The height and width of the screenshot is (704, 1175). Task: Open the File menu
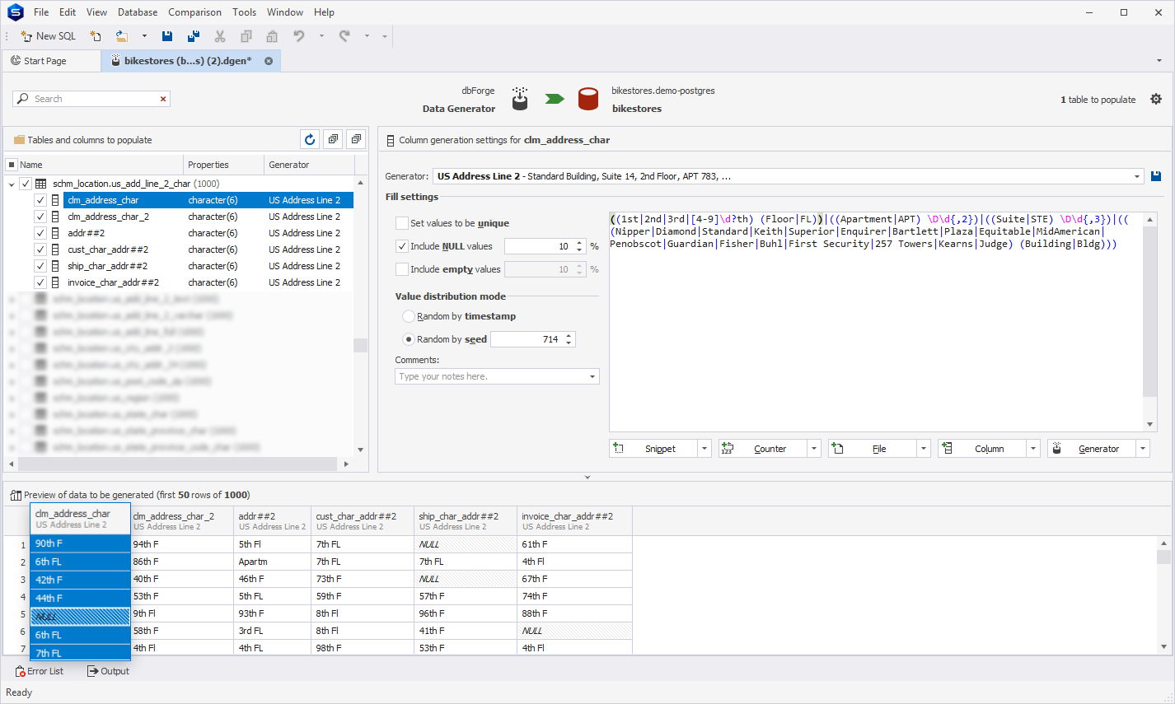tap(41, 12)
